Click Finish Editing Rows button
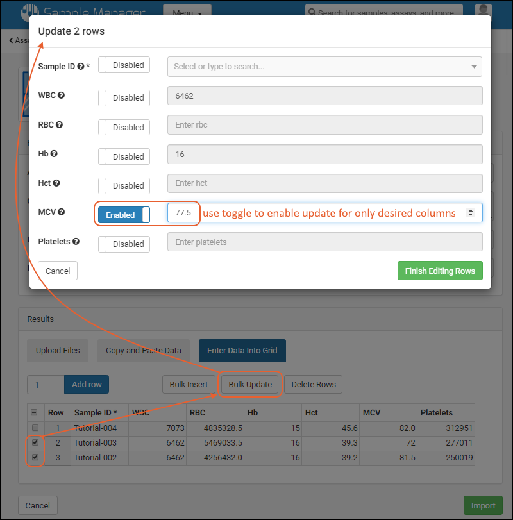Viewport: 513px width, 520px height. (440, 271)
